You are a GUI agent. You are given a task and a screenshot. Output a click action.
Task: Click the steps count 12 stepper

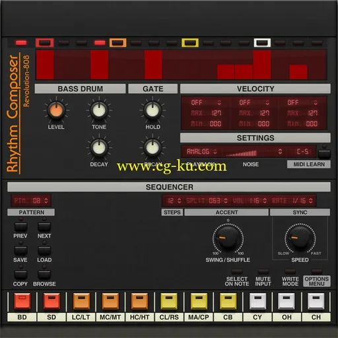click(x=174, y=201)
